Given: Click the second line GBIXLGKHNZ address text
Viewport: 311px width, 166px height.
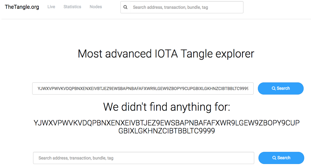Looking at the screenshot, I should (167, 131).
